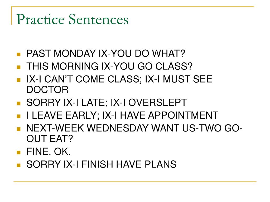Click the bullet beside SORRY IX-I LATE
The height and width of the screenshot is (202, 270).
click(x=19, y=103)
